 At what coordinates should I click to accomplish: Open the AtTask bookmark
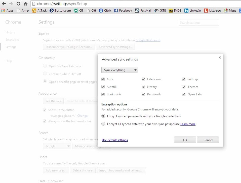pyautogui.click(x=39, y=11)
